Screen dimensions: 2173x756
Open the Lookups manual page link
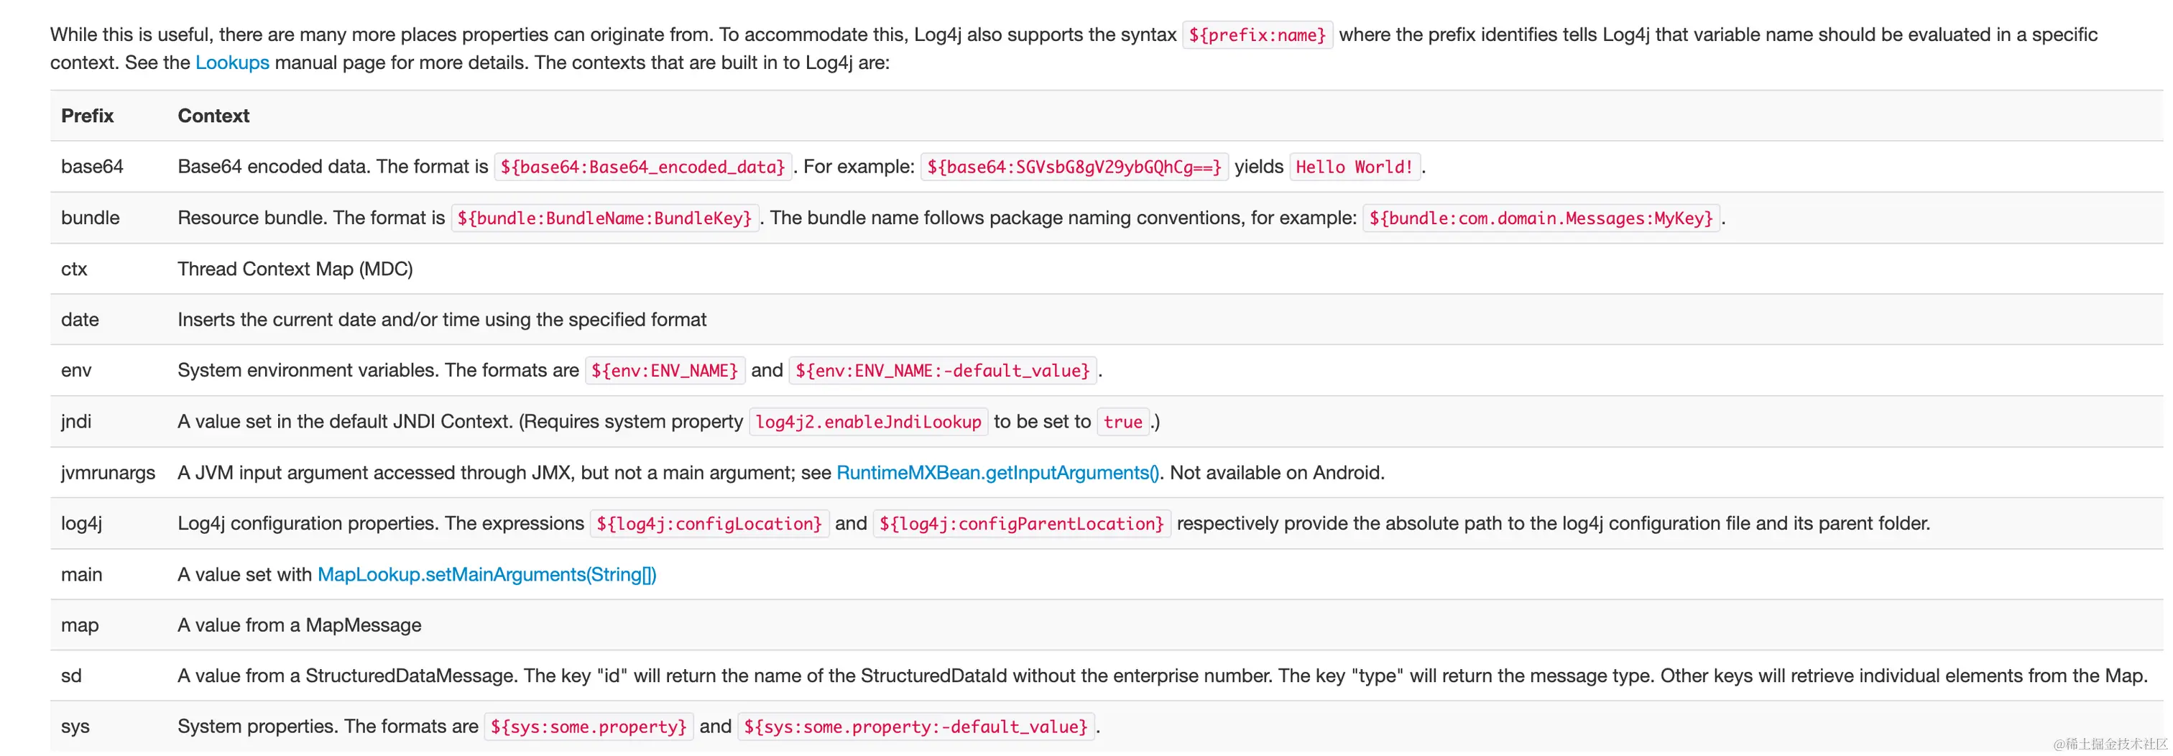[x=232, y=63]
